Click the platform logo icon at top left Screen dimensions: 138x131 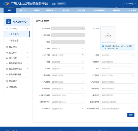[x=7, y=4]
